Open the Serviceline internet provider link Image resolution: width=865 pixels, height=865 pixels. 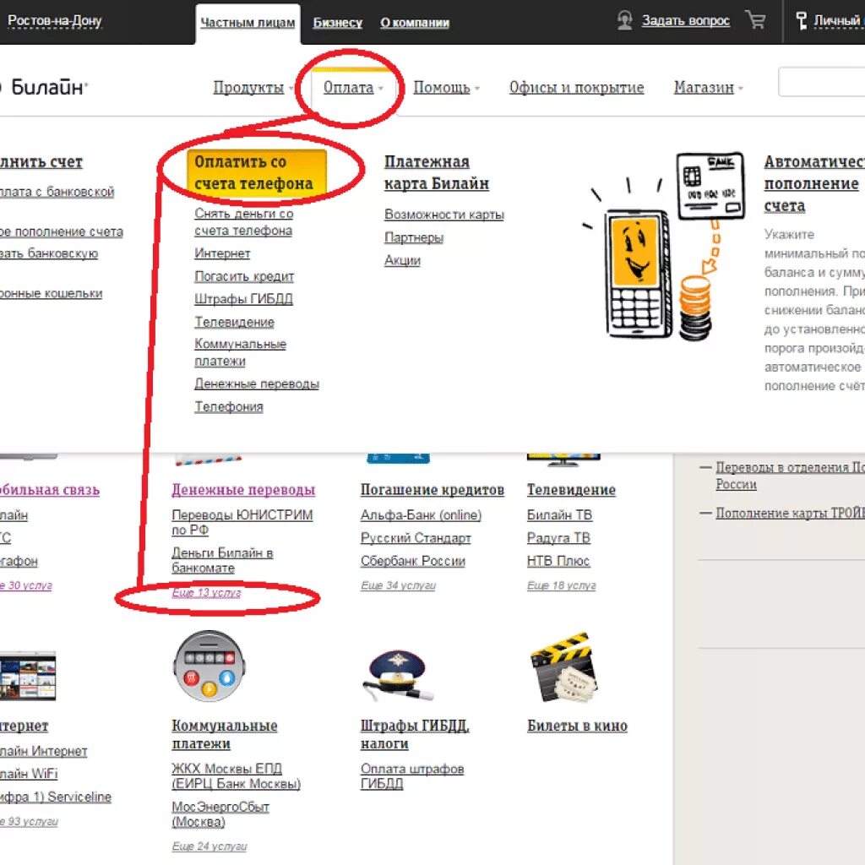coord(56,797)
